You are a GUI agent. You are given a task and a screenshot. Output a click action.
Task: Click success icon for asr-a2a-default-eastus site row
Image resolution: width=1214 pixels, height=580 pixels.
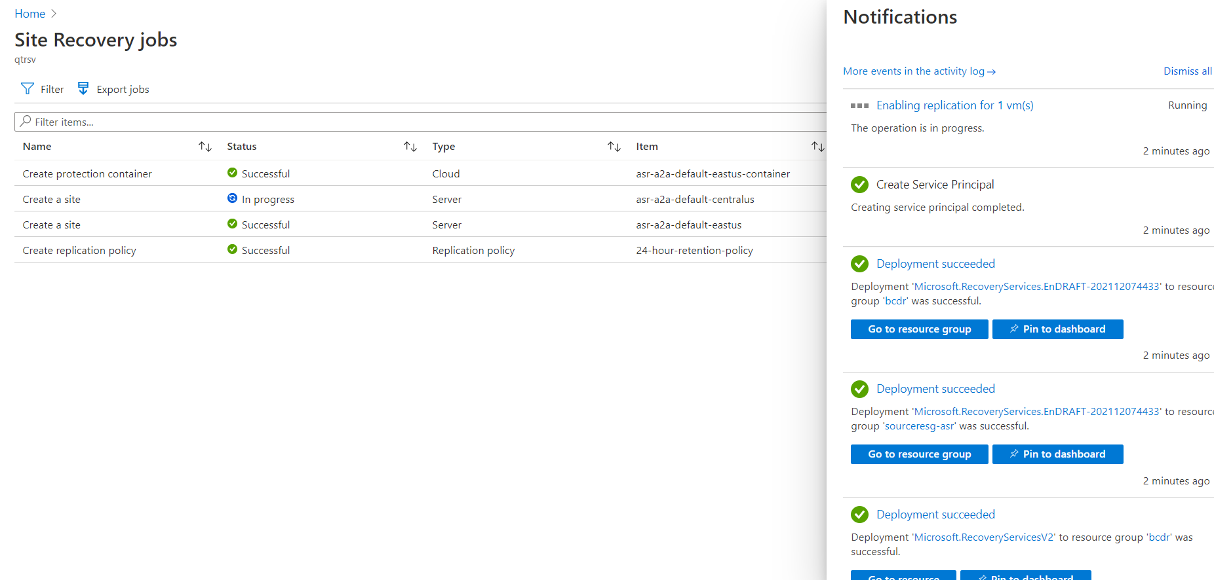[232, 224]
